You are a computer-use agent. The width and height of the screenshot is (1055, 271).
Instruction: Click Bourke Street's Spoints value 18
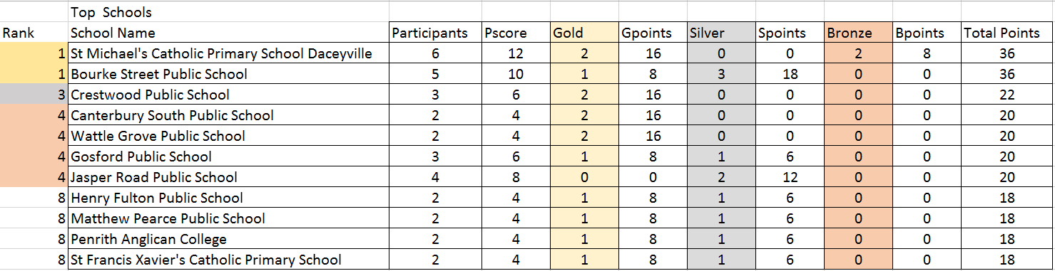(790, 74)
